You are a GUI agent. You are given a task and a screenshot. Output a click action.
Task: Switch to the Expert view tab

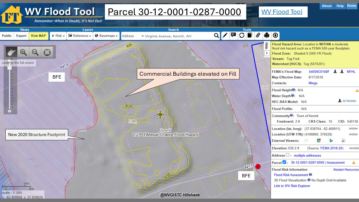coord(21,36)
